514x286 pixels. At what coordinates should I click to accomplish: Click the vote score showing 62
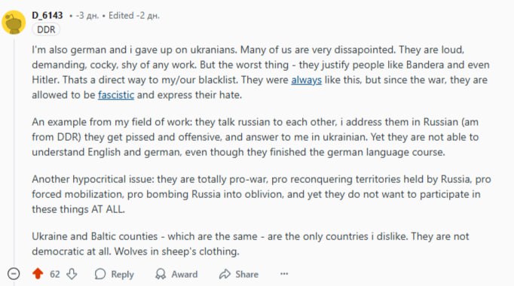55,274
